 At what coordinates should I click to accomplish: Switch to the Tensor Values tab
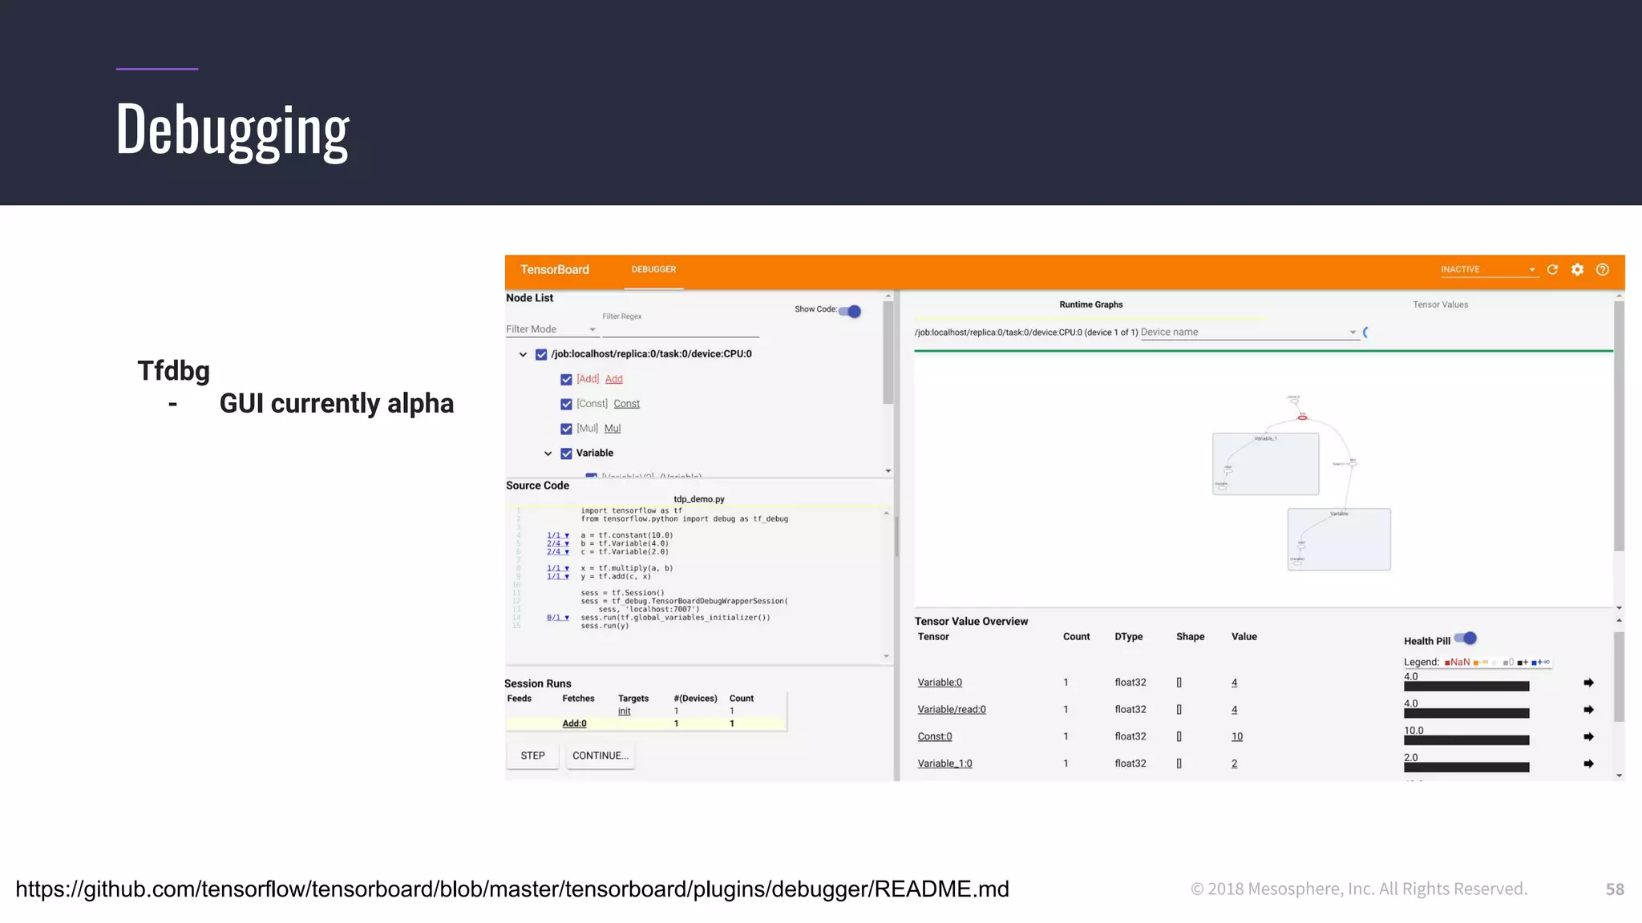[1440, 304]
